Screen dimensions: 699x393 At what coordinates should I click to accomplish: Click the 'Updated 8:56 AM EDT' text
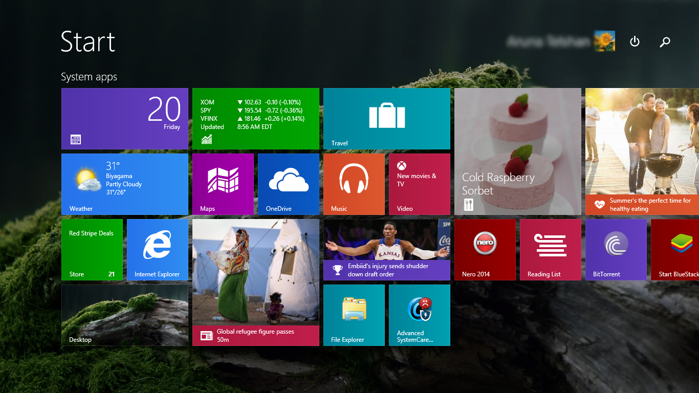coord(236,127)
